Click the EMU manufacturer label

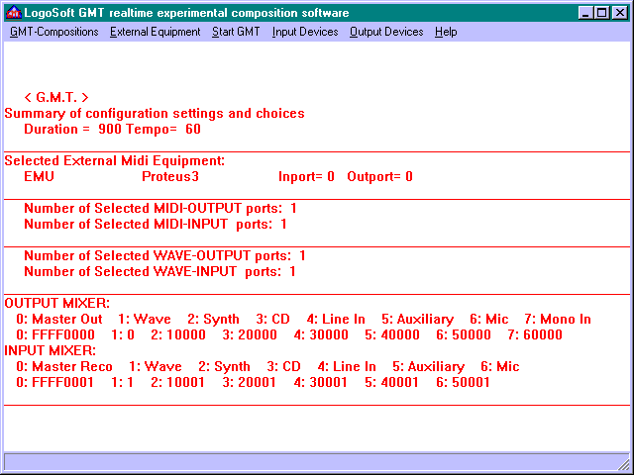(x=39, y=176)
